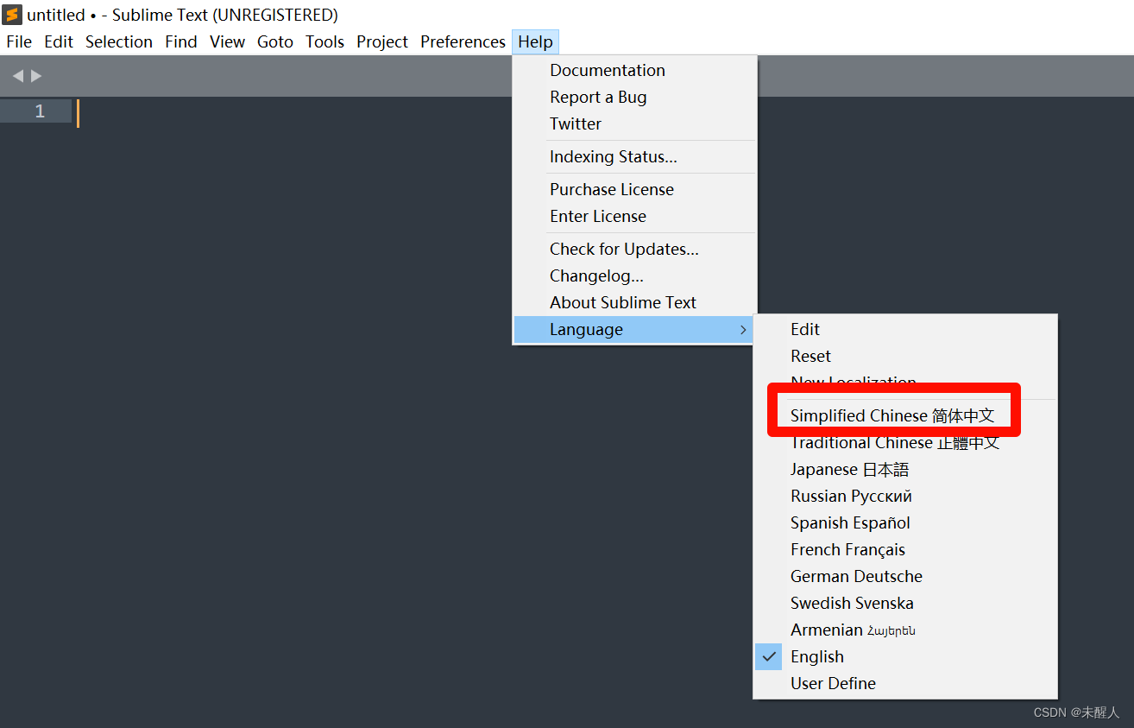Select Report a Bug
The width and height of the screenshot is (1134, 728).
tap(635, 97)
